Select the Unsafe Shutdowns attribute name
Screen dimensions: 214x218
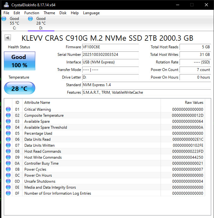pos(40,181)
